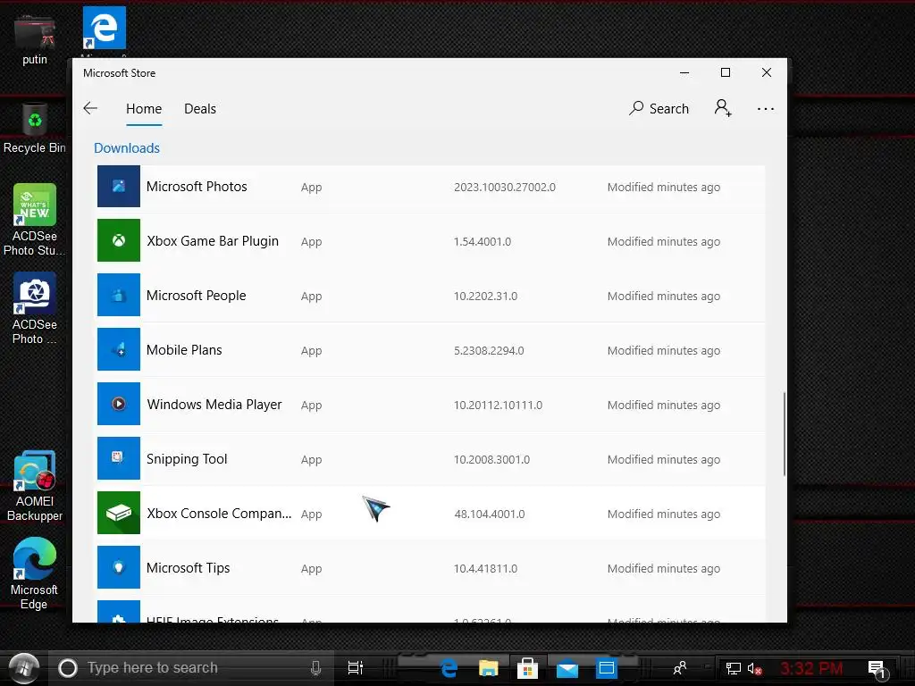Open ACDSee Photo Studio What's New icon
Viewport: 915px width, 686px height.
[x=35, y=220]
